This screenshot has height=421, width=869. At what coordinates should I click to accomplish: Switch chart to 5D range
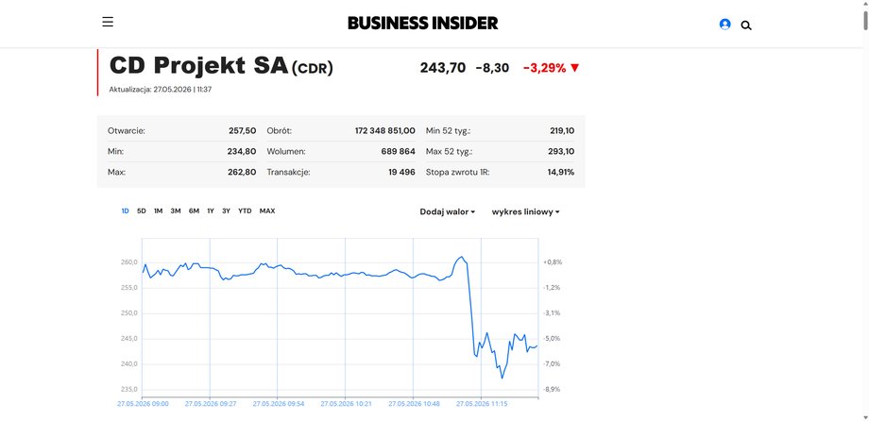click(142, 211)
